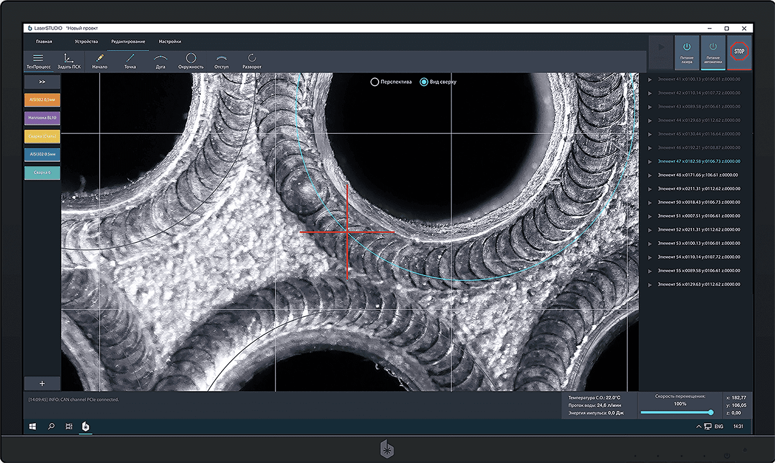Screen dimensions: 775x463
Task: Select the Окружность circle tool
Action: 191,61
